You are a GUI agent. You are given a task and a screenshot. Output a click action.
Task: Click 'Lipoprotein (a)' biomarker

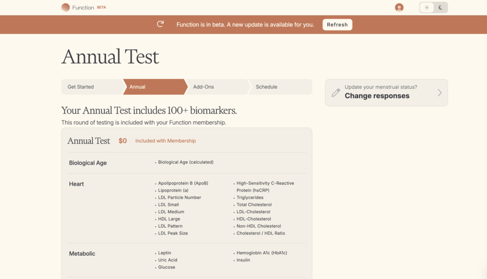[x=173, y=190]
